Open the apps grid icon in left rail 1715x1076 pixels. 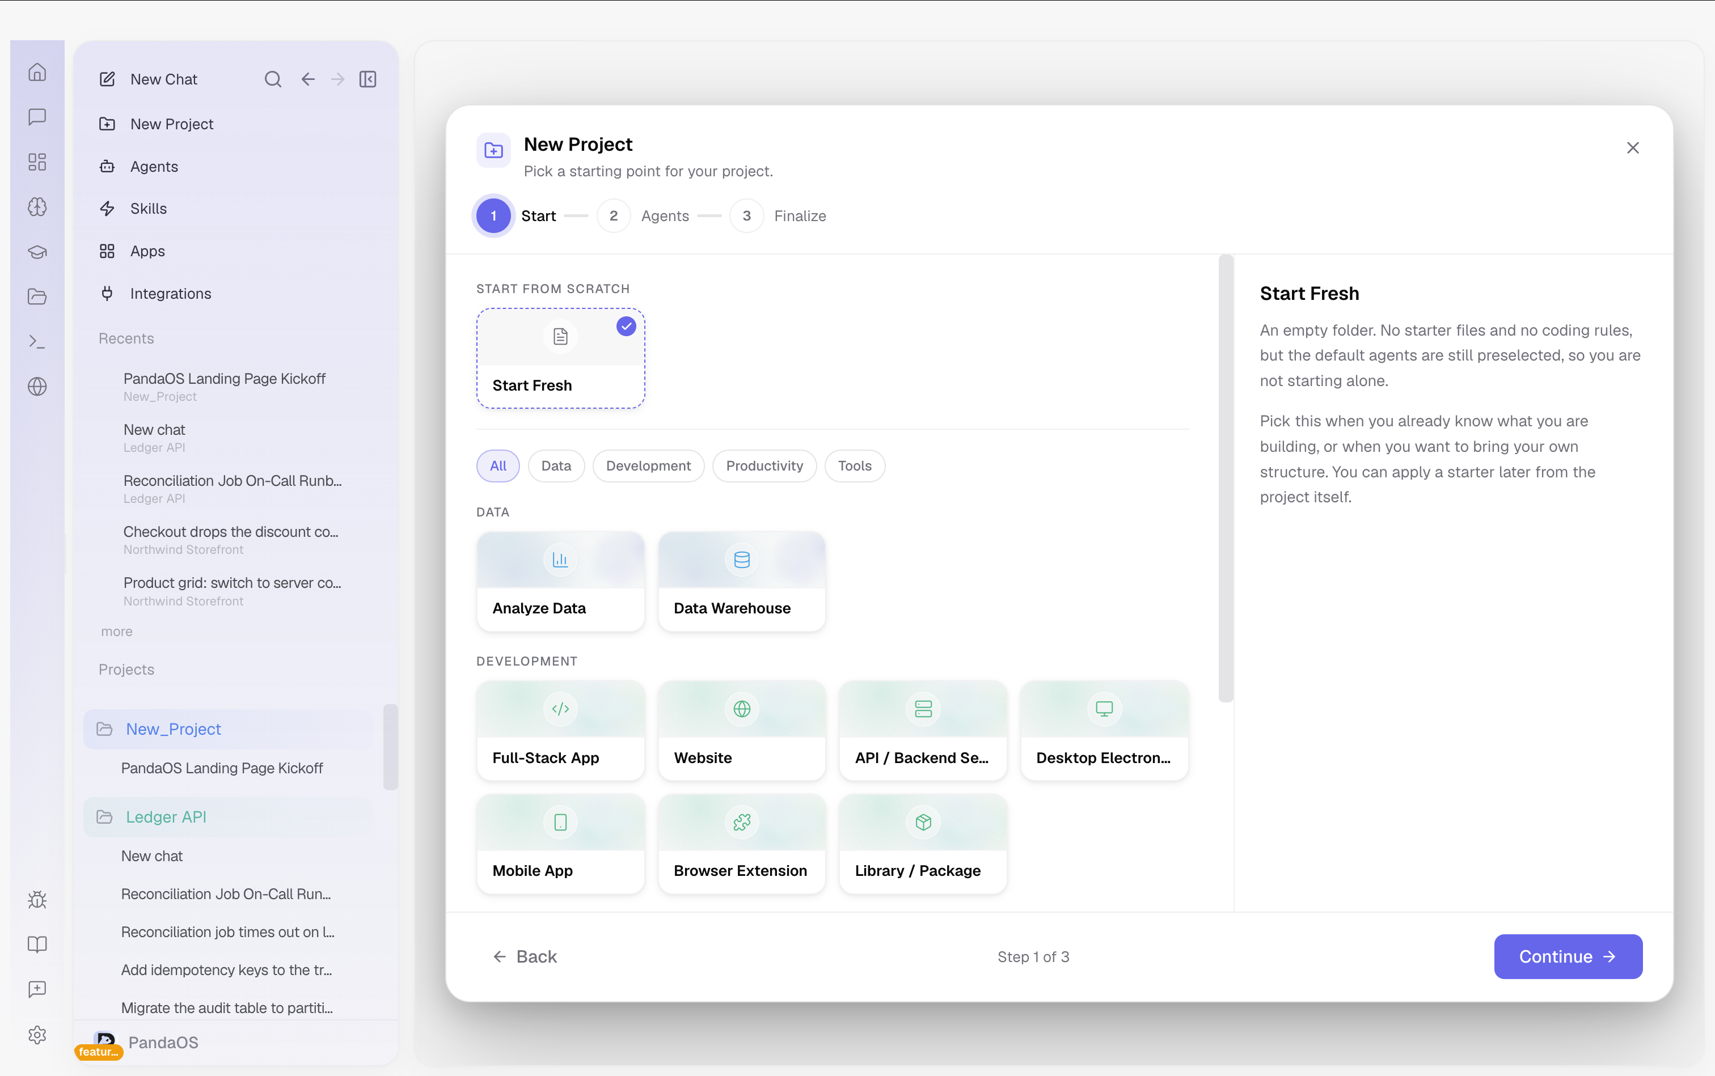coord(37,162)
